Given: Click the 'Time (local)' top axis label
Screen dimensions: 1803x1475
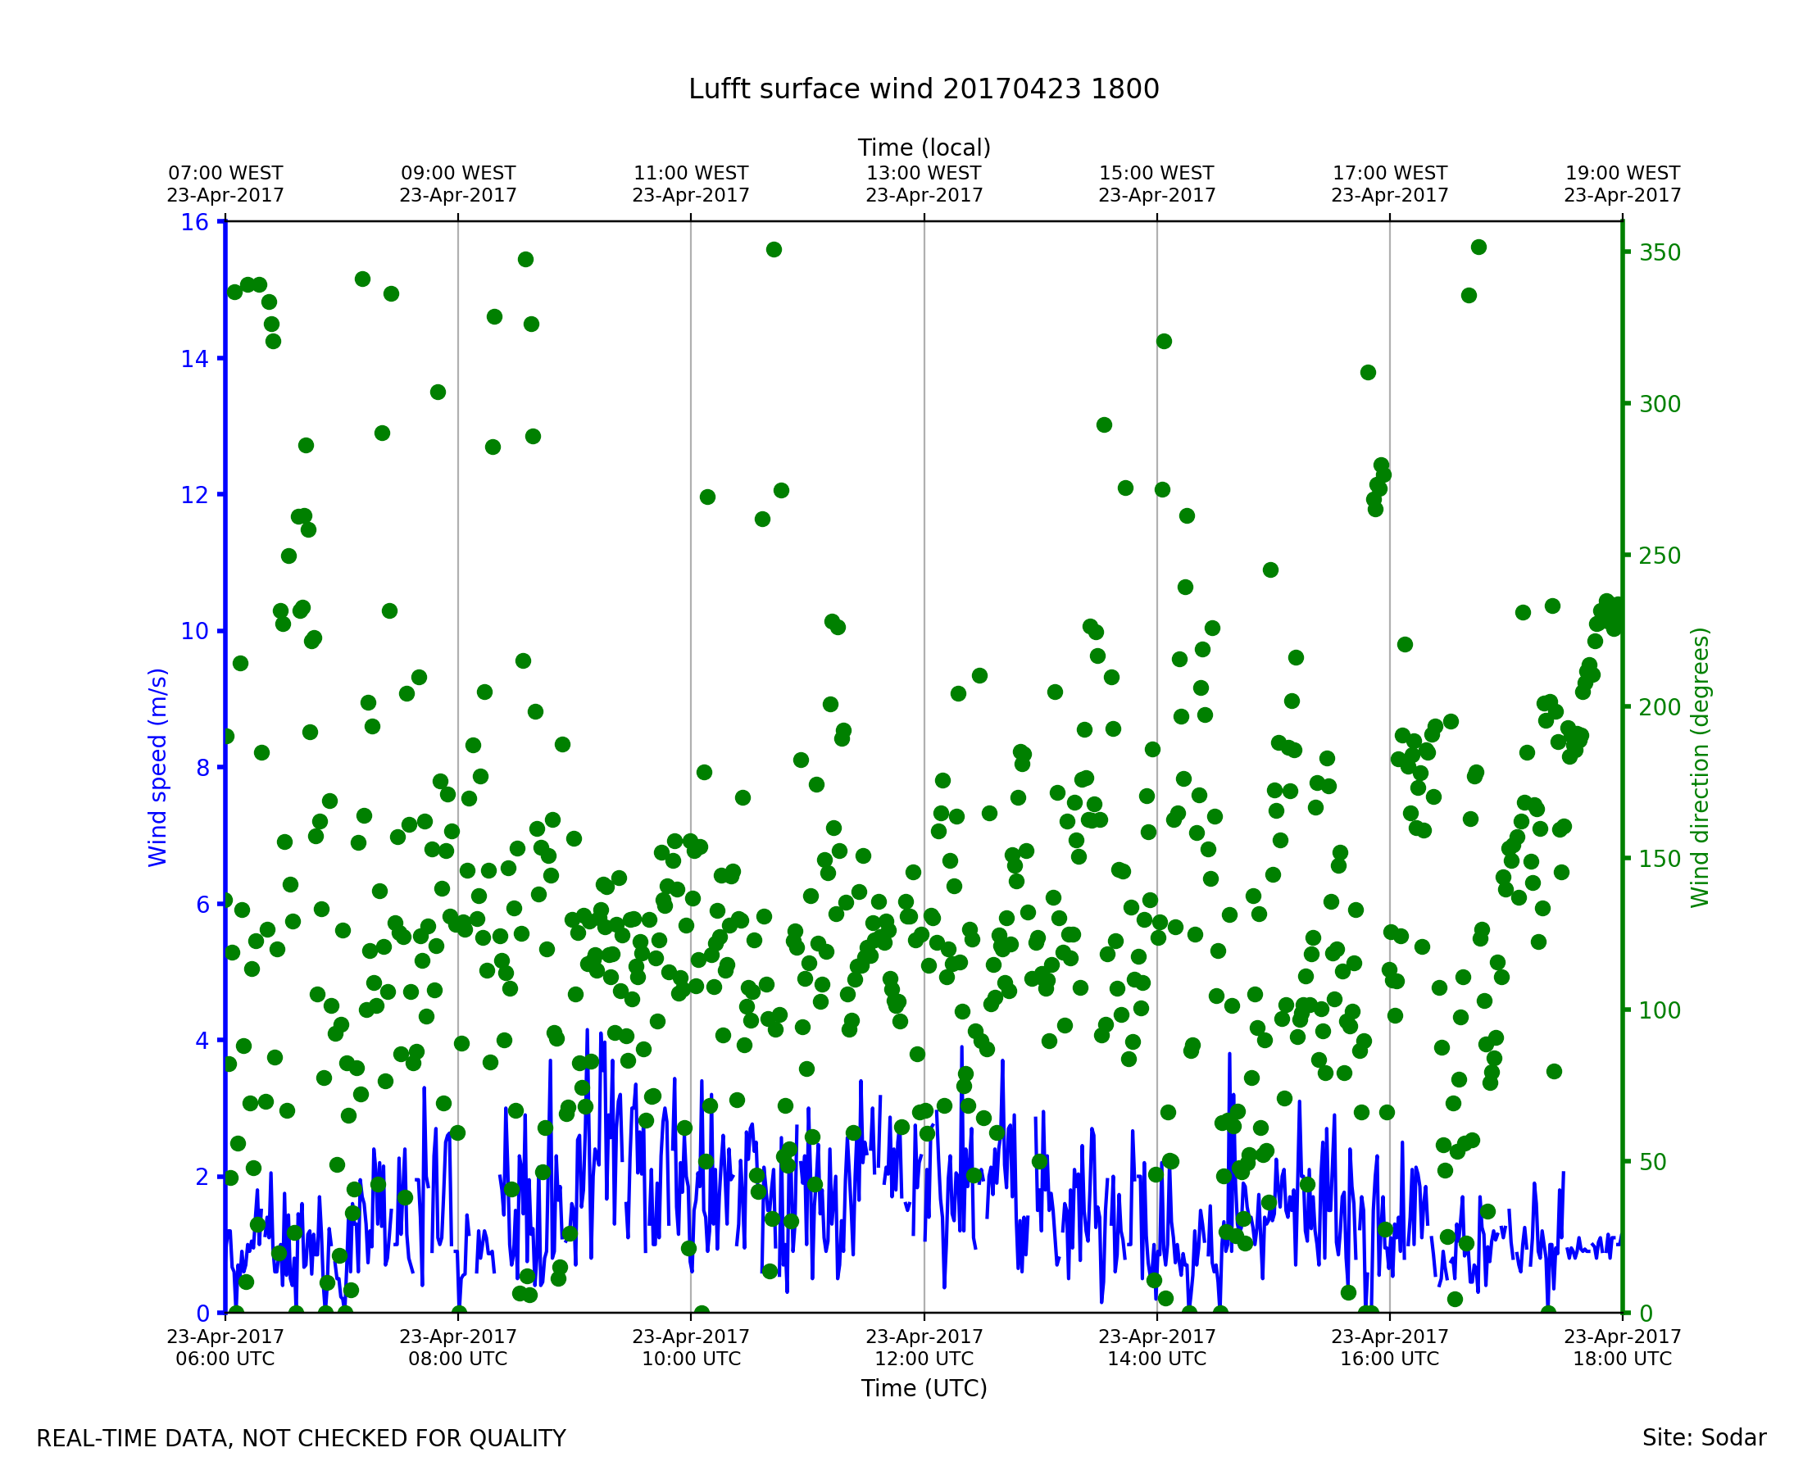Looking at the screenshot, I should (924, 147).
